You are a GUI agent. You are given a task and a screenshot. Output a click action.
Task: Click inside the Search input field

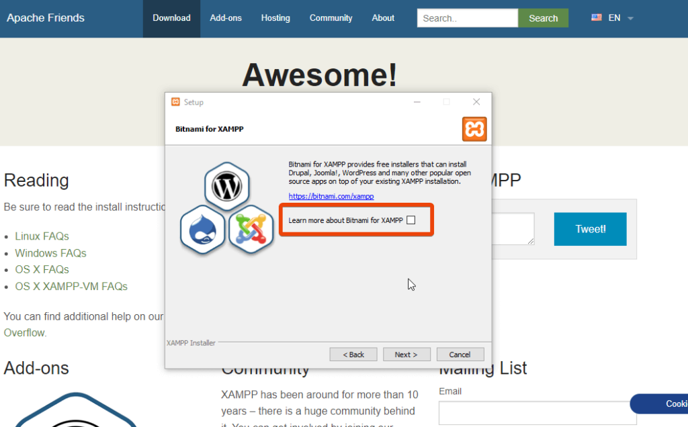pyautogui.click(x=466, y=18)
